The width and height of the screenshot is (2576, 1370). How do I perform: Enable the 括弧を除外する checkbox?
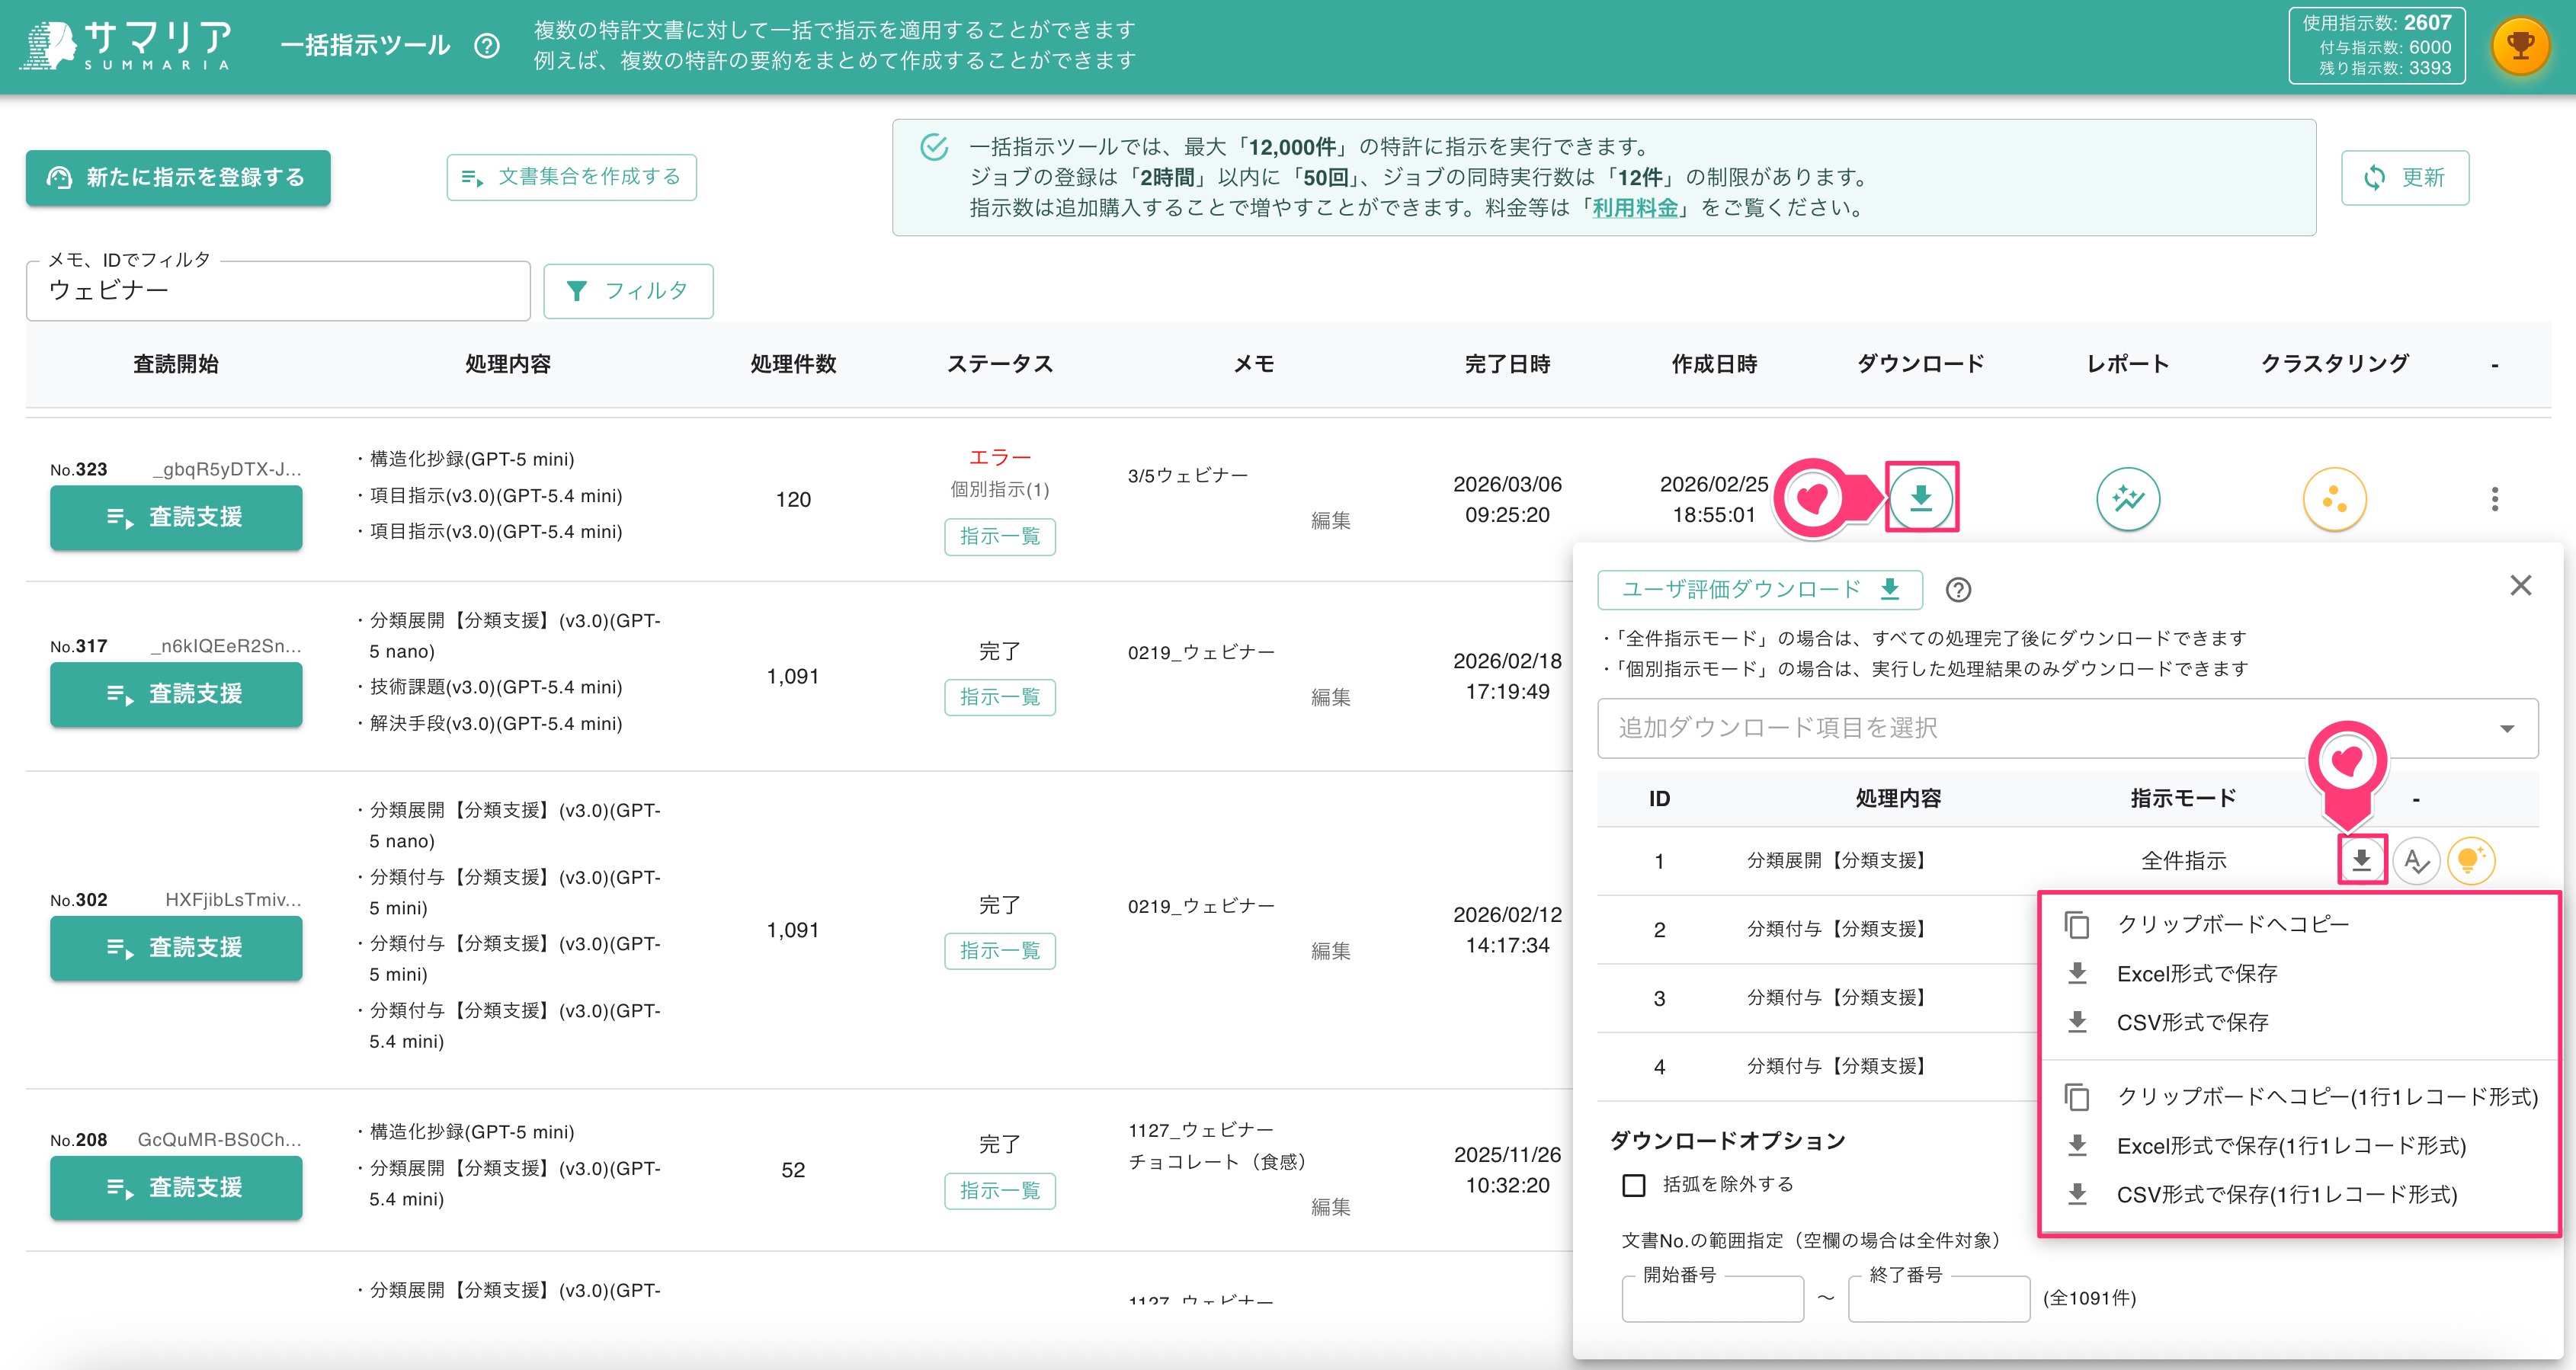click(1633, 1185)
